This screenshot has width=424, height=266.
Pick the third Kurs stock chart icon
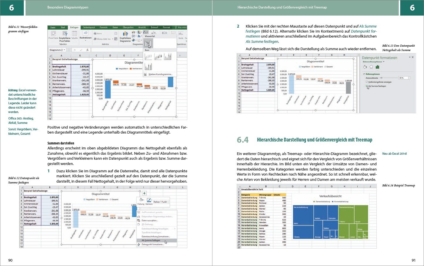[x=168, y=57]
